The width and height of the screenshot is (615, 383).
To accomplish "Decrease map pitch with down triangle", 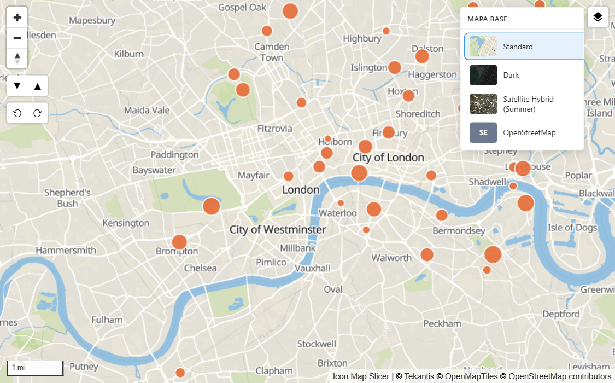I will pyautogui.click(x=17, y=85).
